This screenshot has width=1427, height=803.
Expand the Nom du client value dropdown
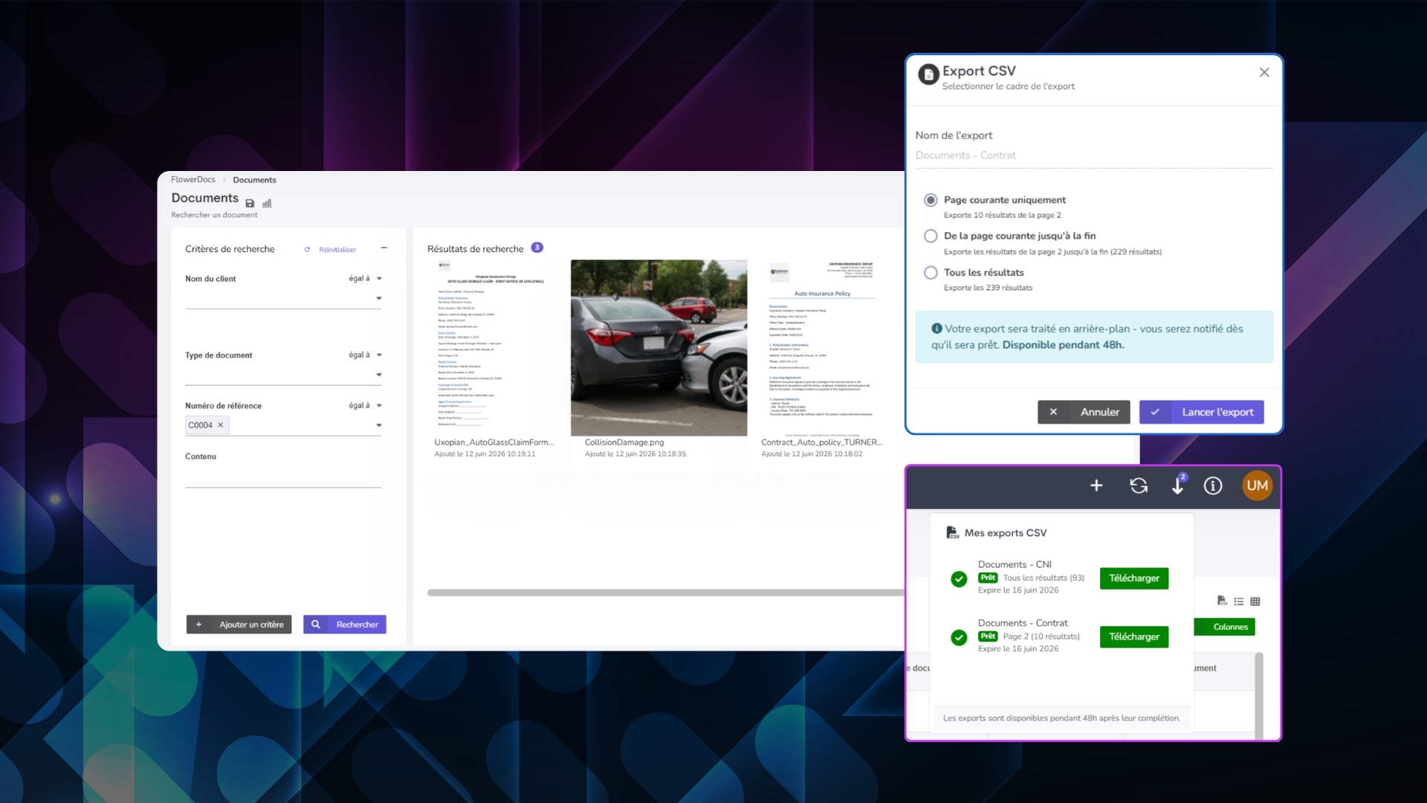(379, 299)
